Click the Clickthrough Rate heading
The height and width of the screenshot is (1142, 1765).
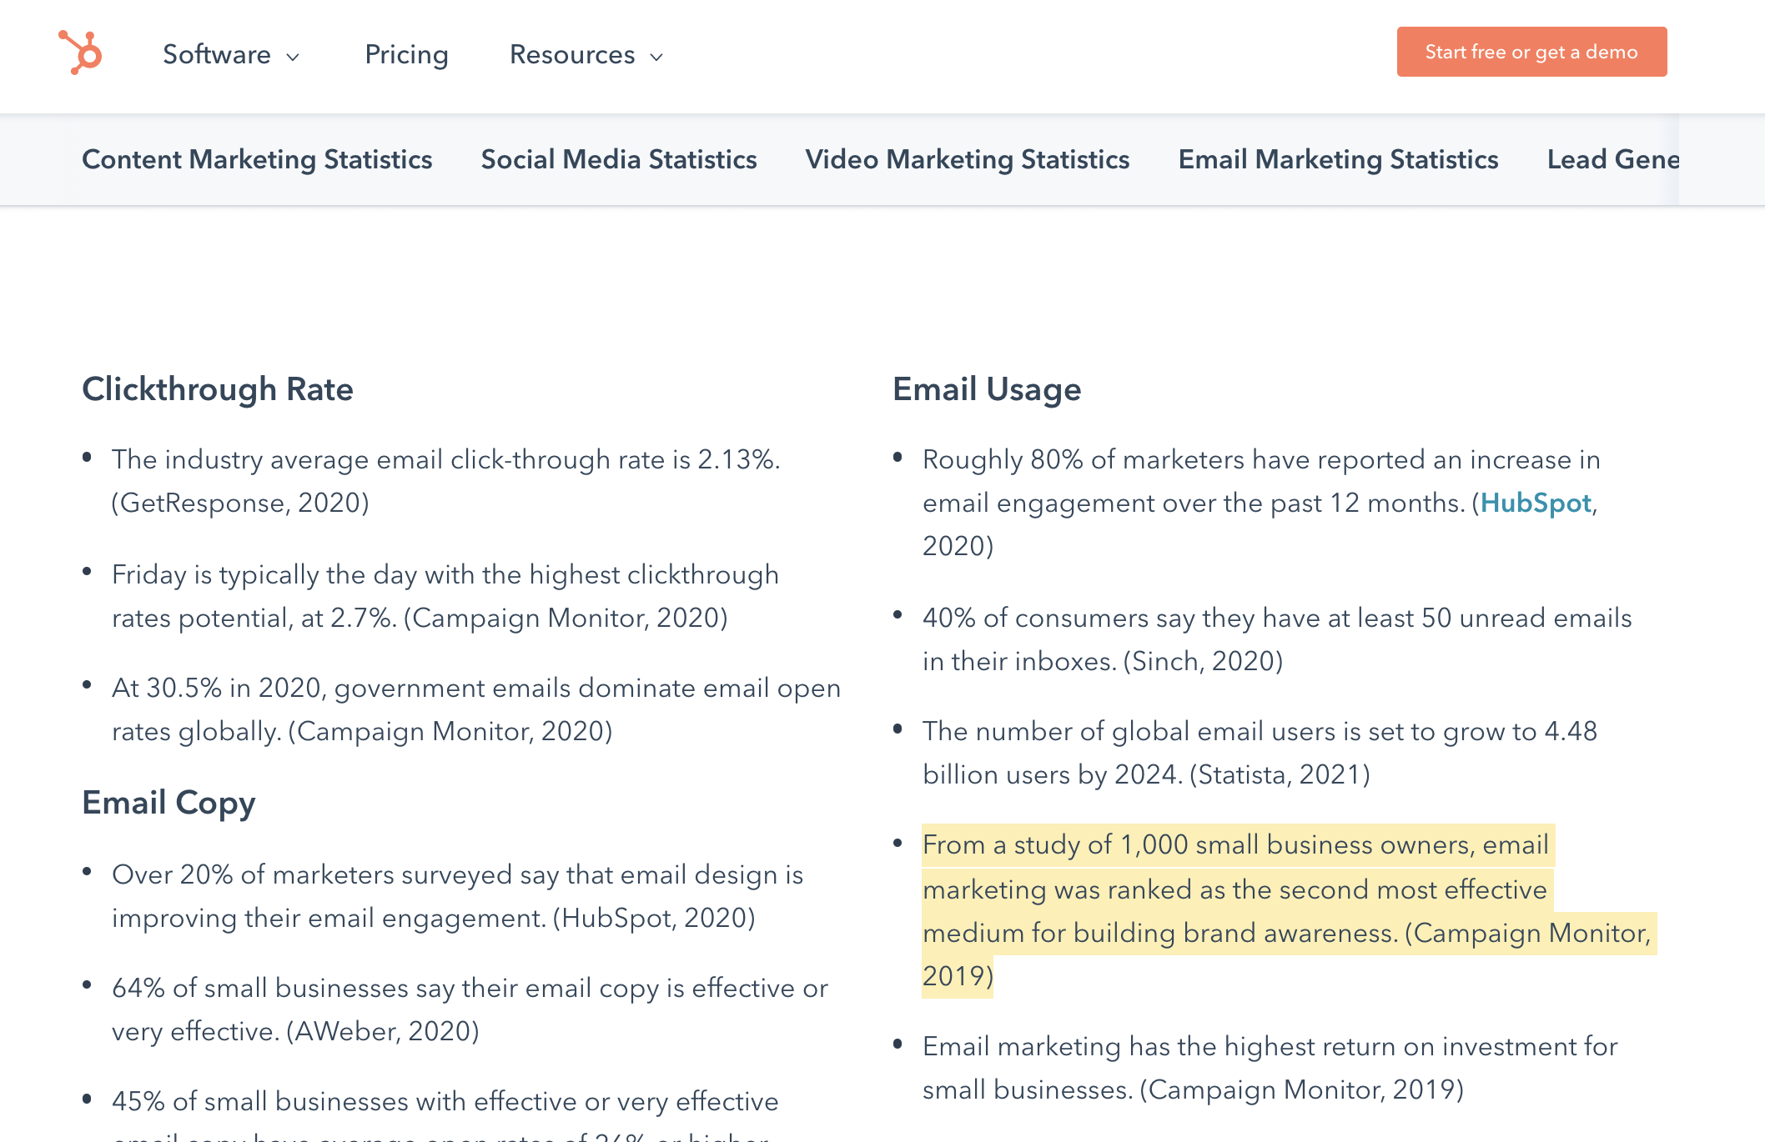point(217,388)
